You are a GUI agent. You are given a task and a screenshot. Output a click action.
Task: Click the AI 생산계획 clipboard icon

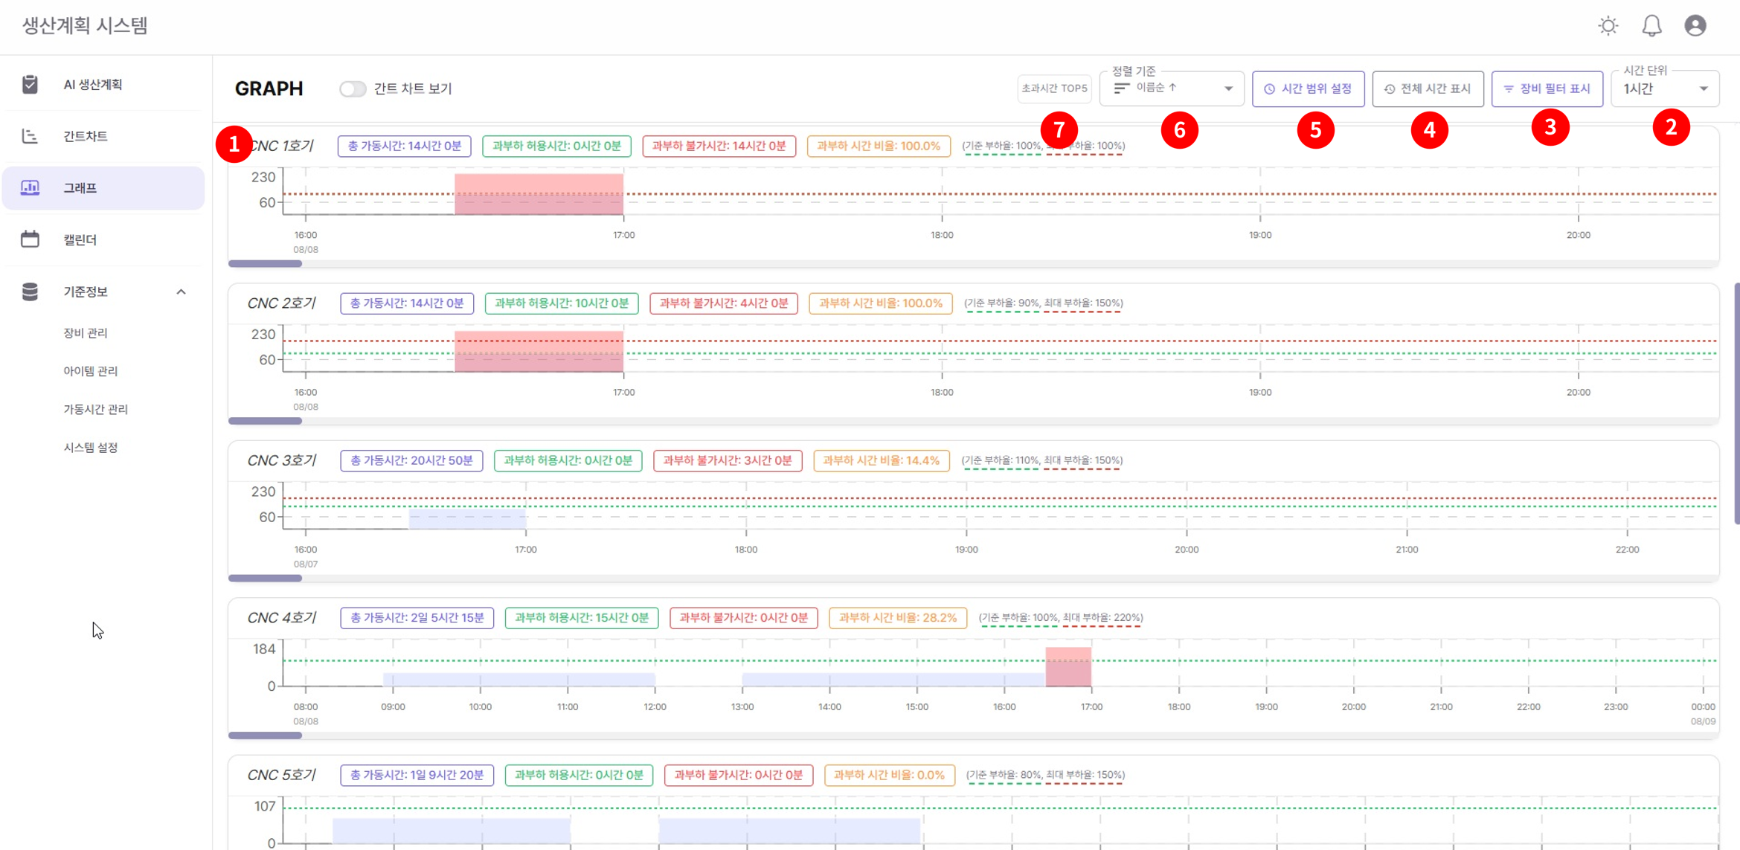point(30,85)
